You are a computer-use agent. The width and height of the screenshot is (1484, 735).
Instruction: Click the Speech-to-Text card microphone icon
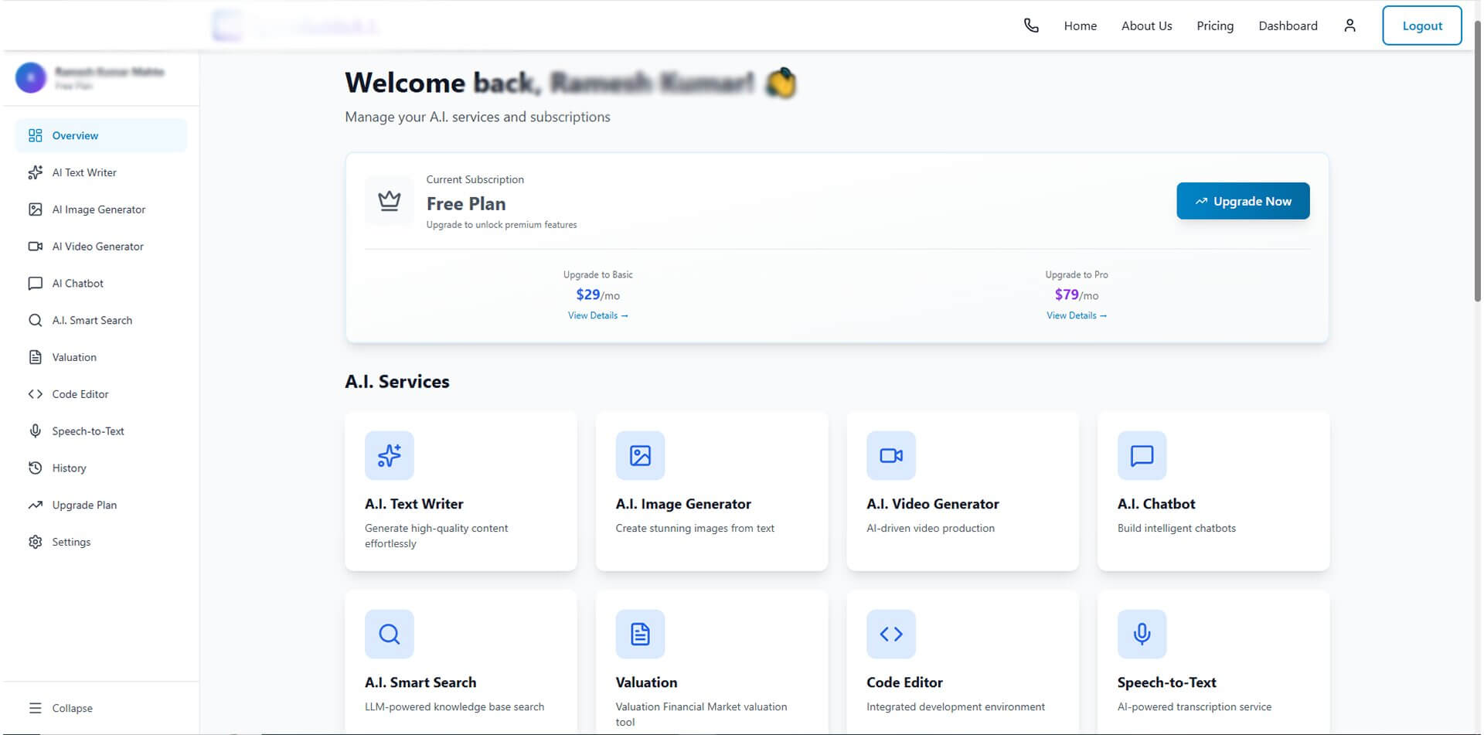[1142, 634]
